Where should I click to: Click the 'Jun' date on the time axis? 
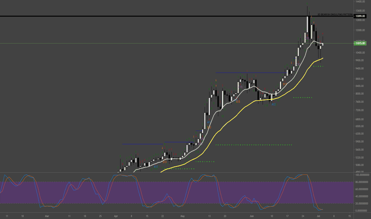coord(252,216)
